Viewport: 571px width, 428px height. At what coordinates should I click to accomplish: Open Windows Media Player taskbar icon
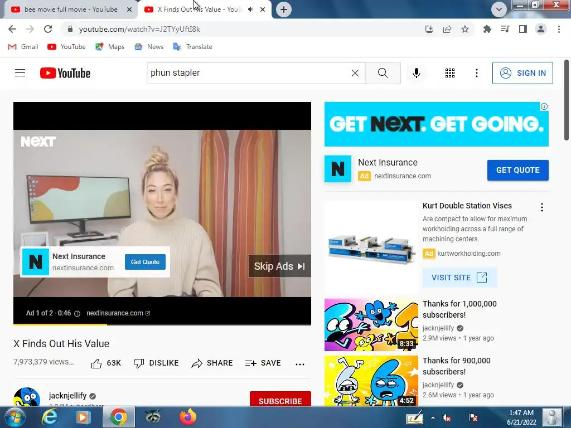coord(83,417)
